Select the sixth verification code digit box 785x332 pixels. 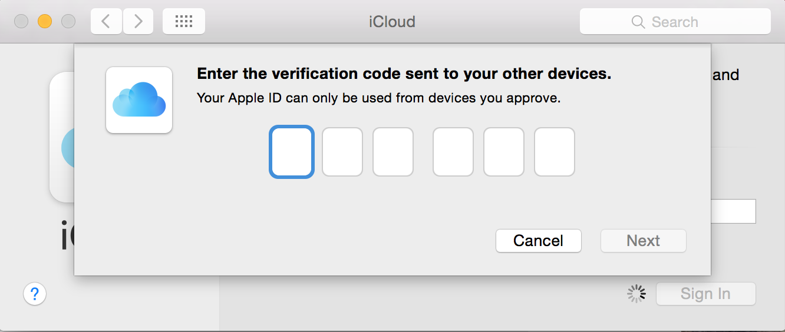(555, 152)
